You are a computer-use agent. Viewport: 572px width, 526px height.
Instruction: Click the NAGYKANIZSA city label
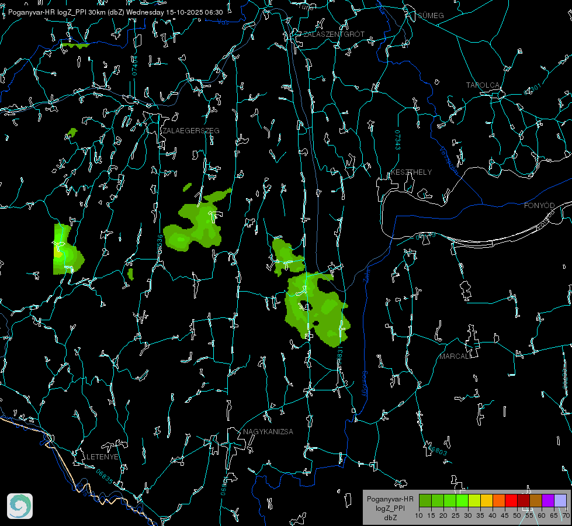pos(268,431)
